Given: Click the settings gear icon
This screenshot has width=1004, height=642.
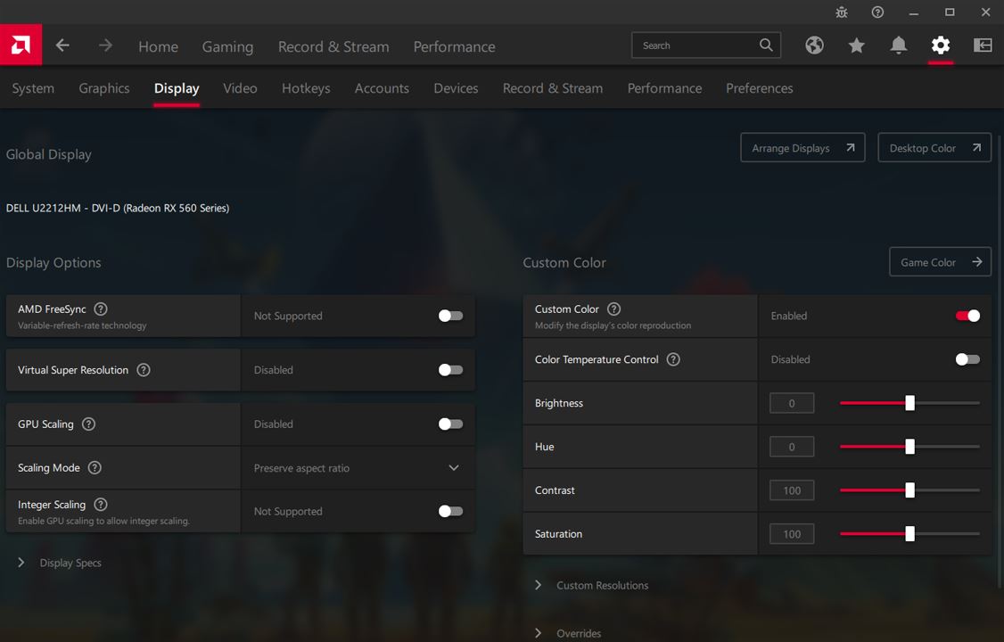Looking at the screenshot, I should pos(940,45).
